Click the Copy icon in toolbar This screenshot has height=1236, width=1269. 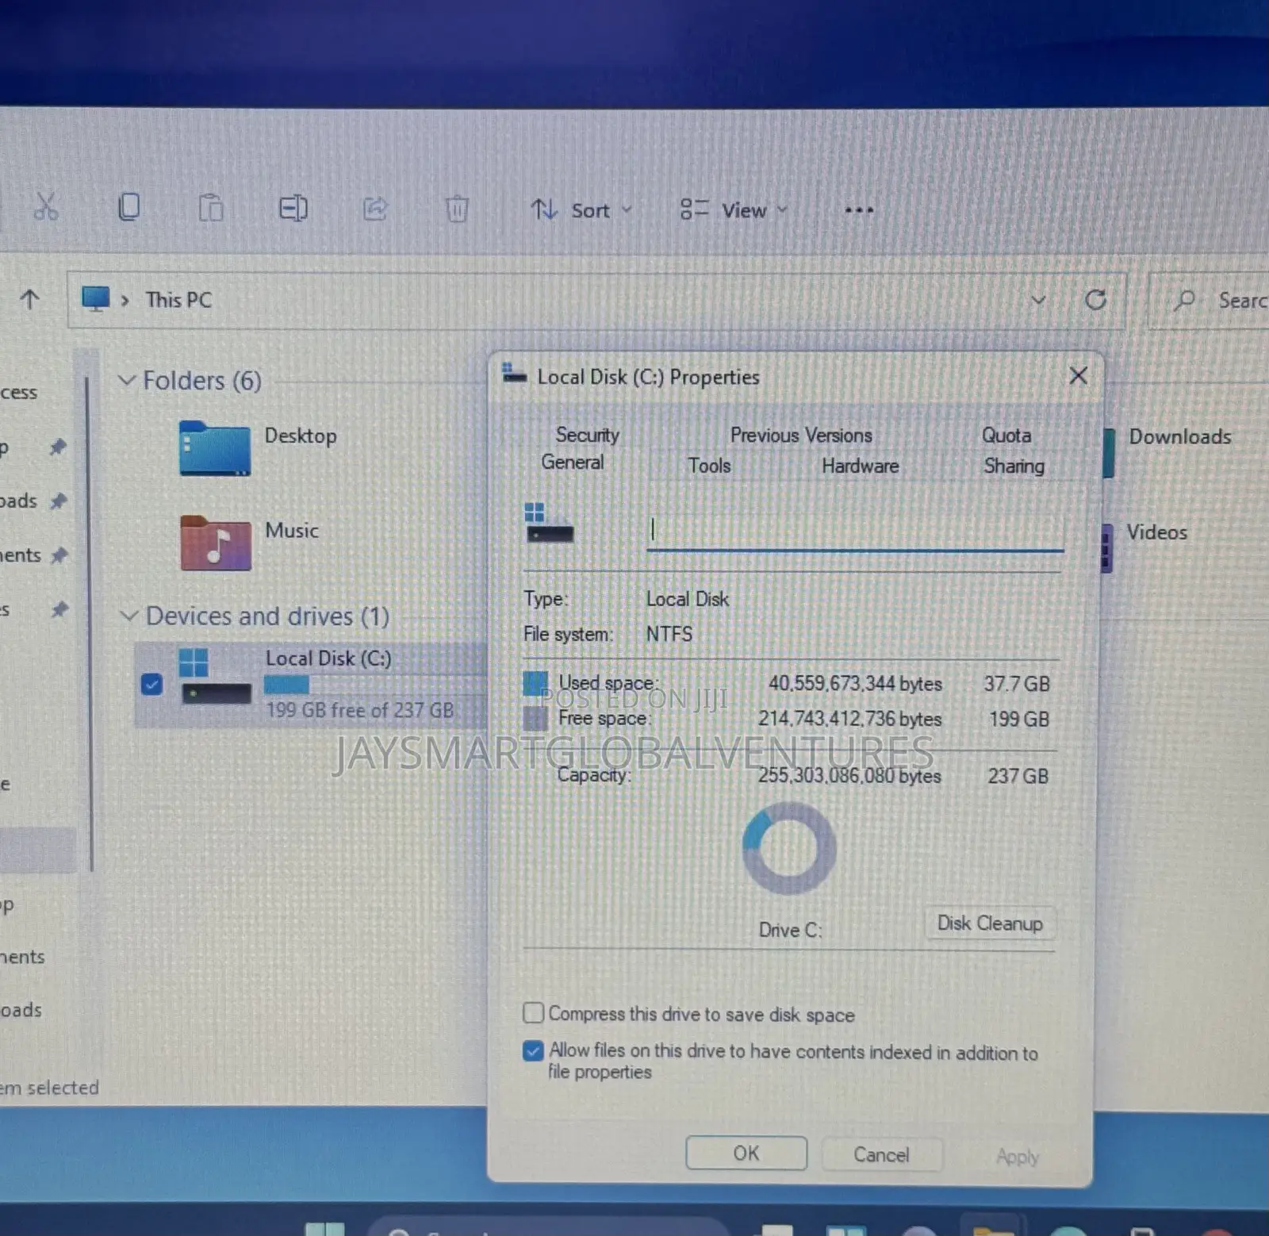coord(129,208)
